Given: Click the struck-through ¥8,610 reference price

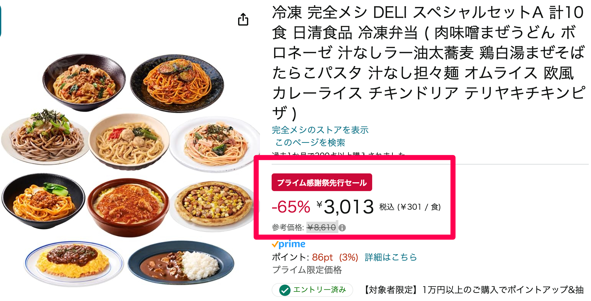Looking at the screenshot, I should (321, 227).
